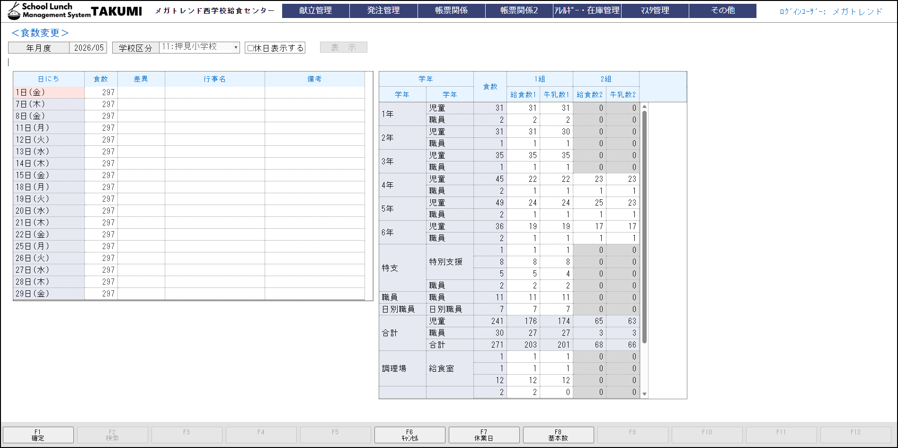Open the 発注管理 menu
This screenshot has width=898, height=448.
(x=383, y=10)
